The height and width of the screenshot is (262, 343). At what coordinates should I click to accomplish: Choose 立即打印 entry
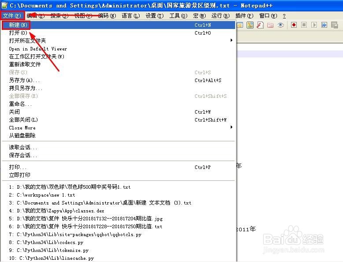tap(118, 175)
